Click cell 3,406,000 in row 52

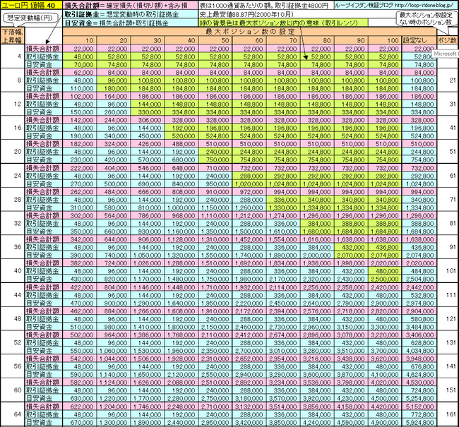pos(419,335)
